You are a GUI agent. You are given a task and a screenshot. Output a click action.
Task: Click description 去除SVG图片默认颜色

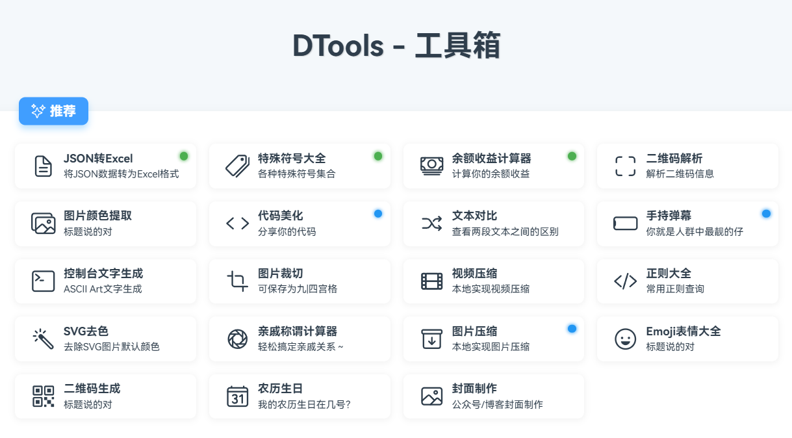[112, 346]
